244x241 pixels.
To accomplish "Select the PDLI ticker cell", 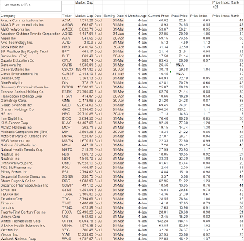I will (x=68, y=168).
